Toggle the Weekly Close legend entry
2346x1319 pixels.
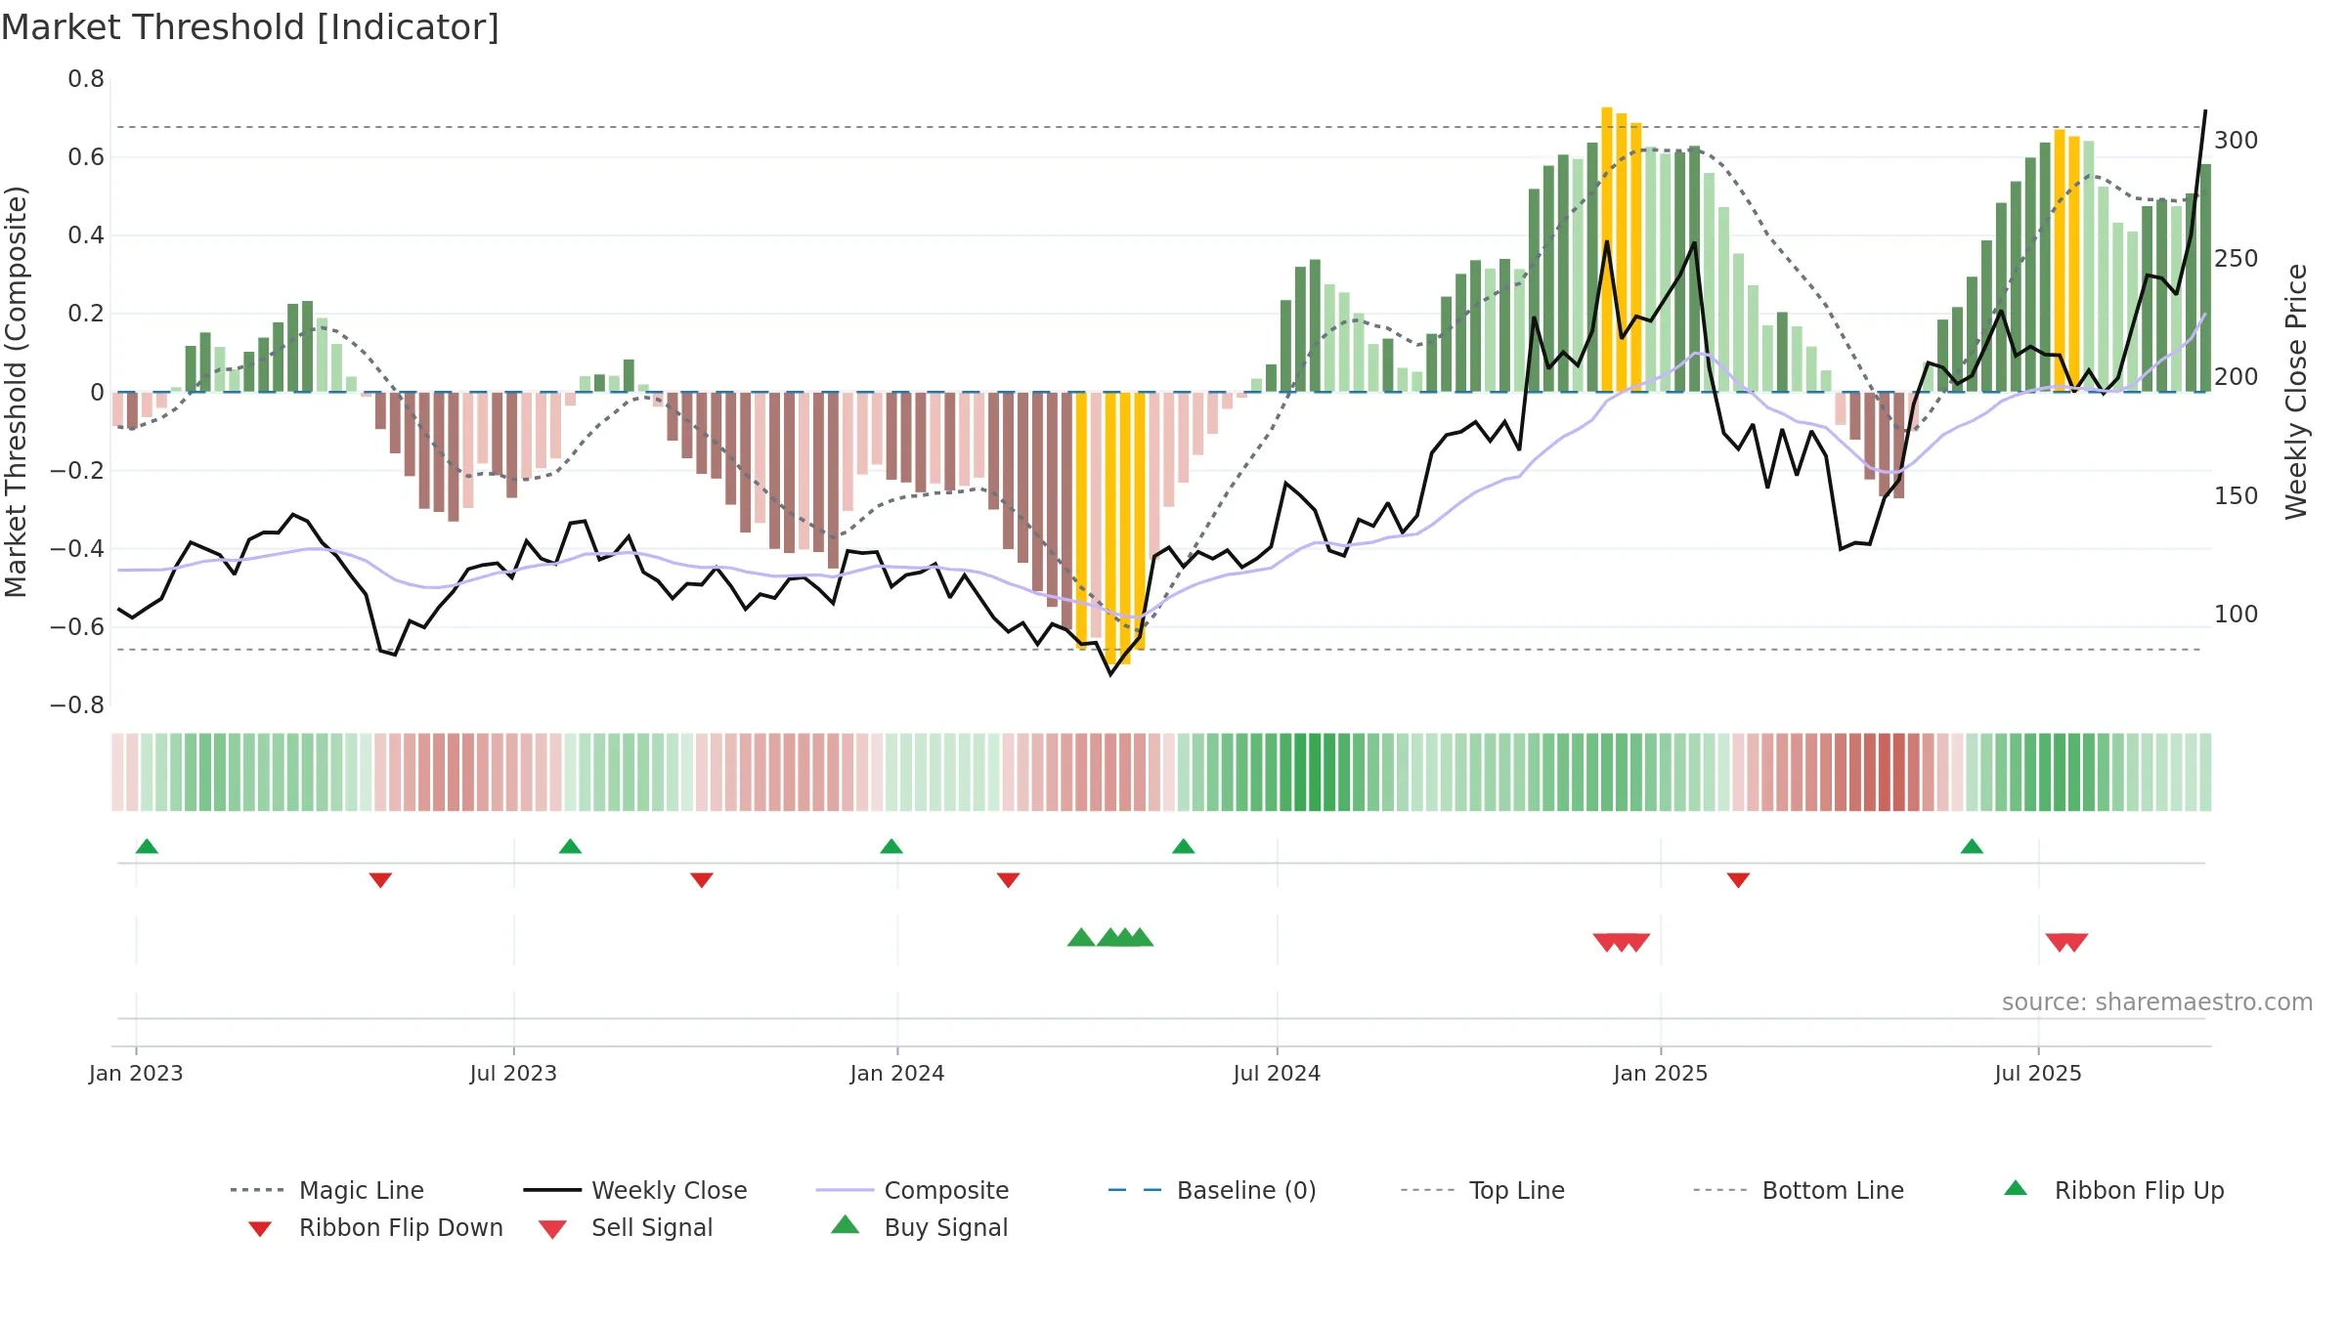tap(634, 1190)
